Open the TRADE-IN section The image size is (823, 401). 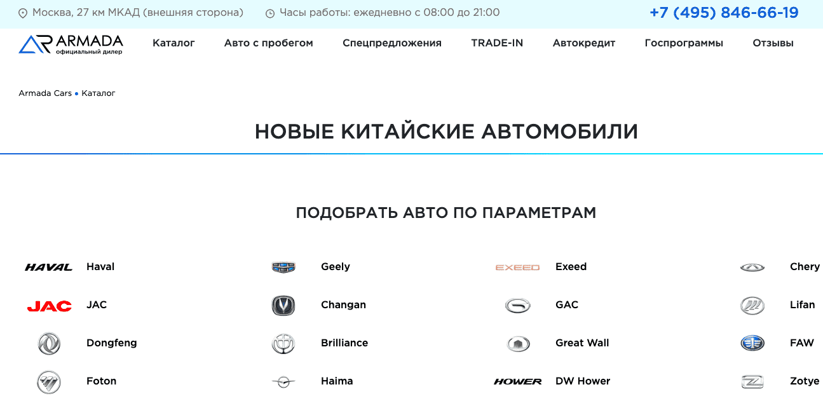click(497, 43)
